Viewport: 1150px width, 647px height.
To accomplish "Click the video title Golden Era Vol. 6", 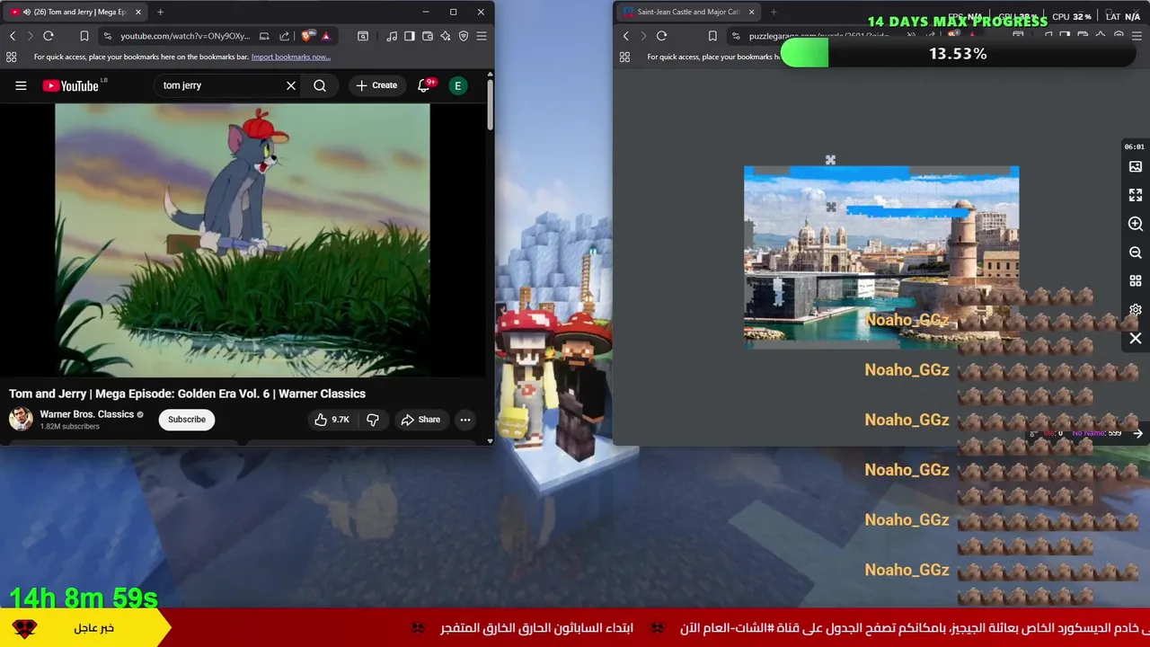I will click(187, 394).
